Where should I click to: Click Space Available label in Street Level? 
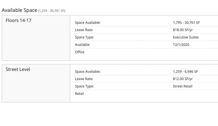pos(88,72)
